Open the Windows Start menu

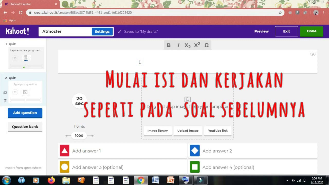point(6,180)
